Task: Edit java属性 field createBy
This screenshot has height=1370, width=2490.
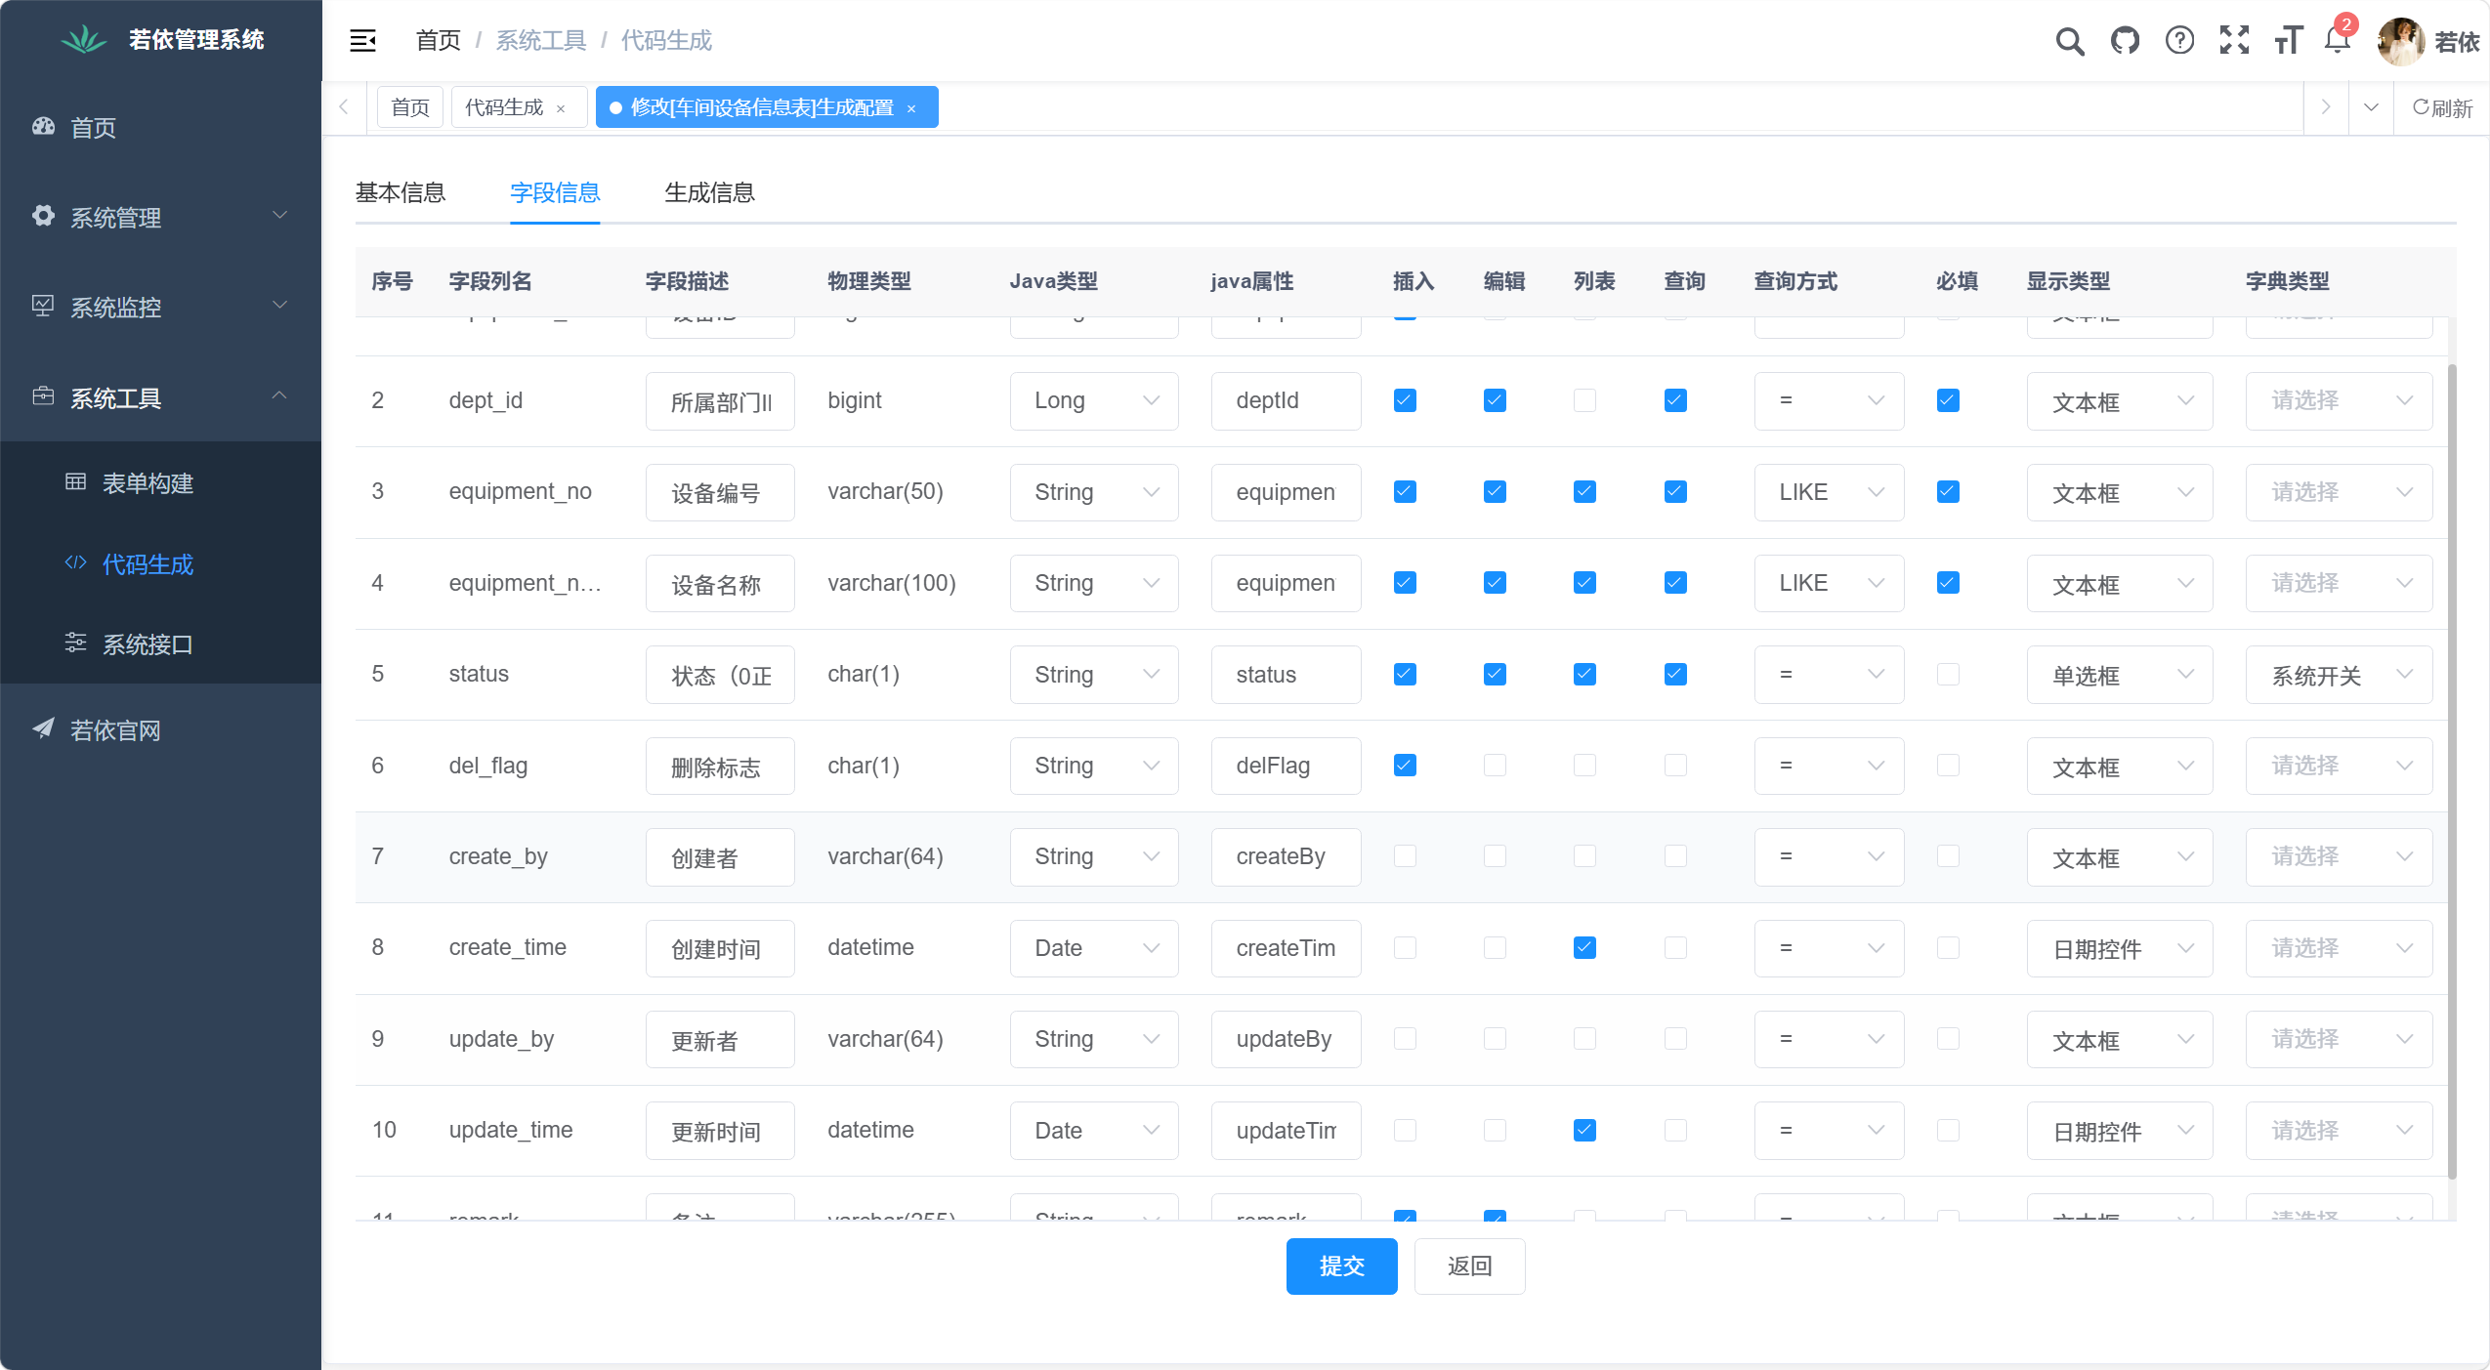Action: [1286, 856]
